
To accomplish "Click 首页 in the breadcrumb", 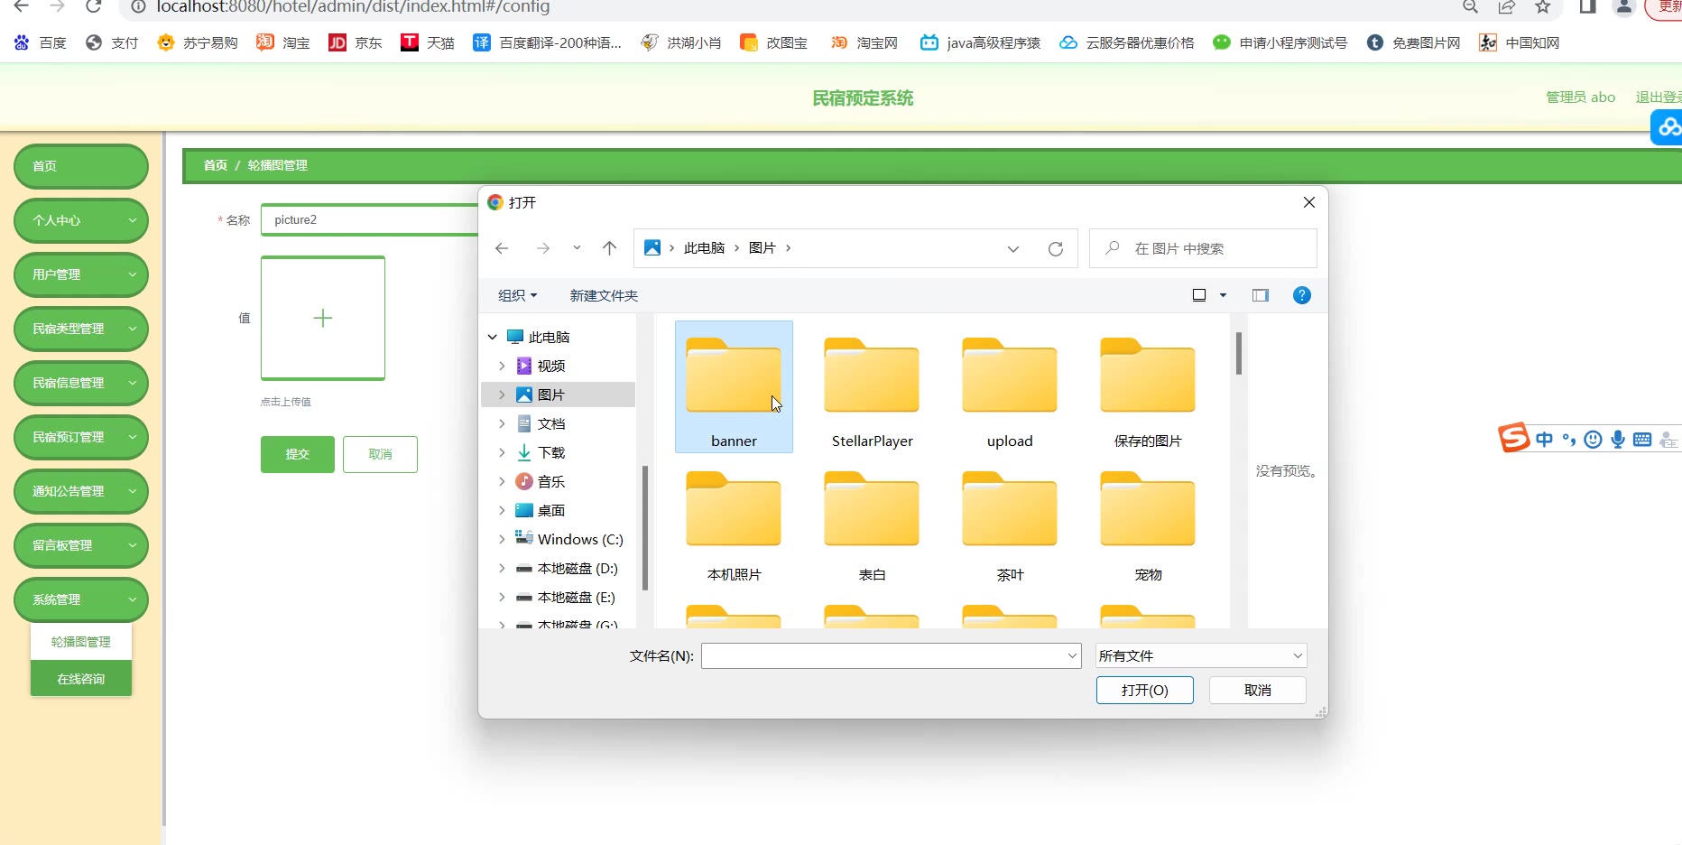I will [216, 165].
